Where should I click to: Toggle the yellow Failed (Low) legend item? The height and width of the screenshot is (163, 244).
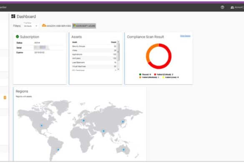coord(171,77)
